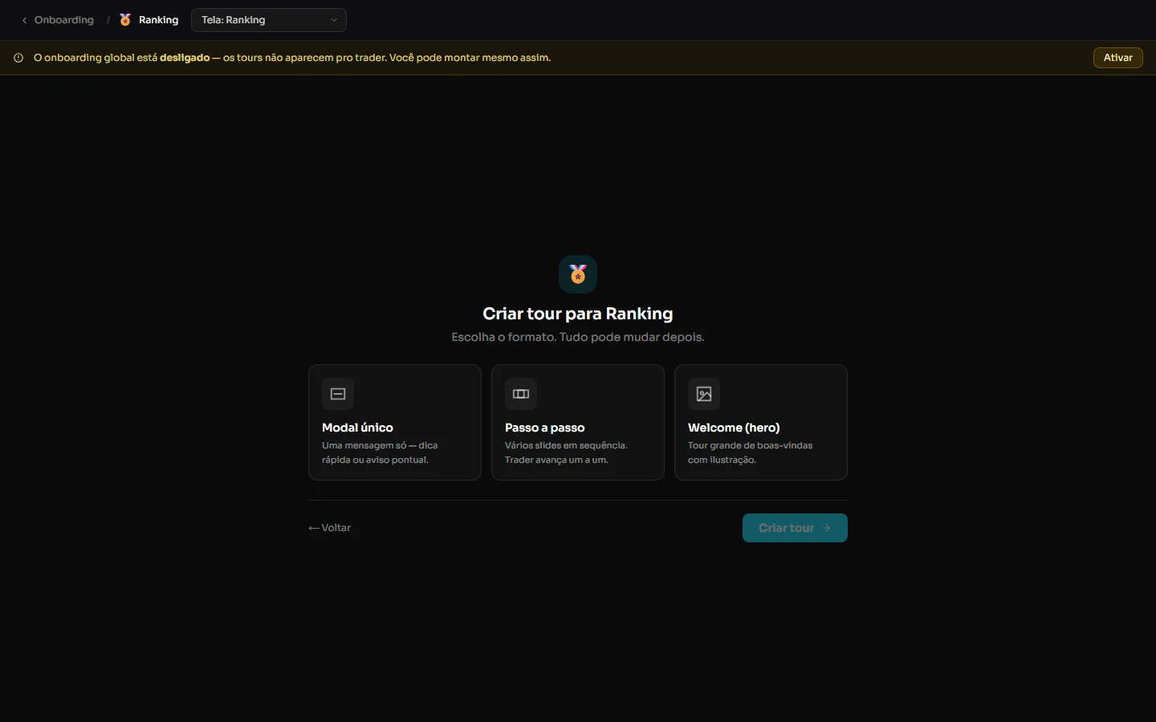Click the medal icon in breadcrumb
Screen dimensions: 1156x722
click(125, 20)
